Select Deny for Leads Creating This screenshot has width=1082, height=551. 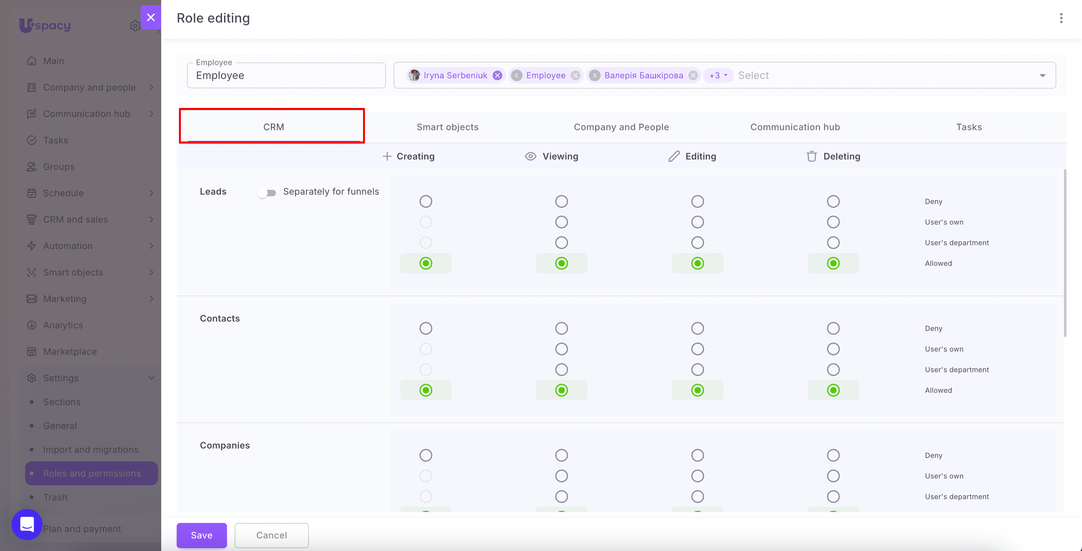pyautogui.click(x=426, y=201)
